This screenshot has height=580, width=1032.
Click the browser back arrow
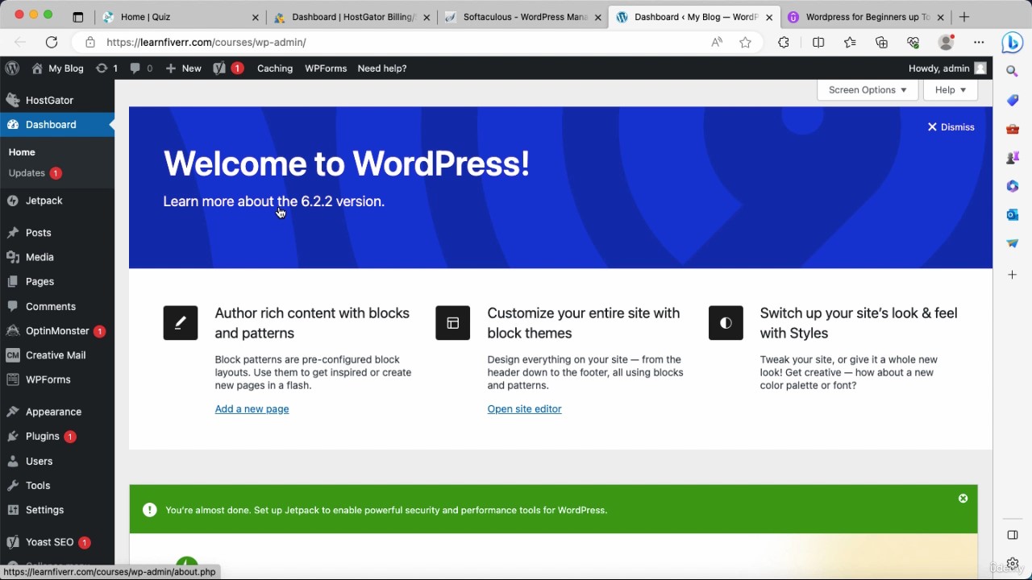20,42
